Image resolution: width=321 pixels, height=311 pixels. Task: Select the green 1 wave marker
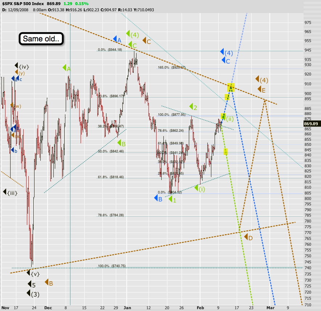pyautogui.click(x=172, y=199)
